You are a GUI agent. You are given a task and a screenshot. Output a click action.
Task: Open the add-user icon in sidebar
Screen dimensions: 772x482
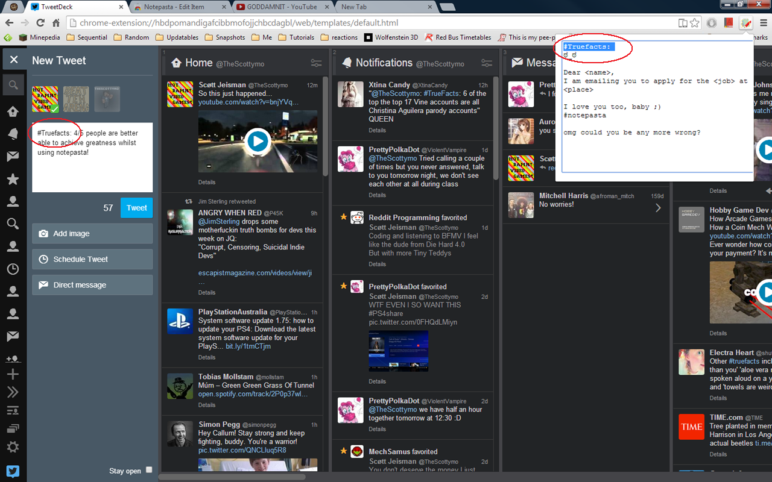coord(13,358)
